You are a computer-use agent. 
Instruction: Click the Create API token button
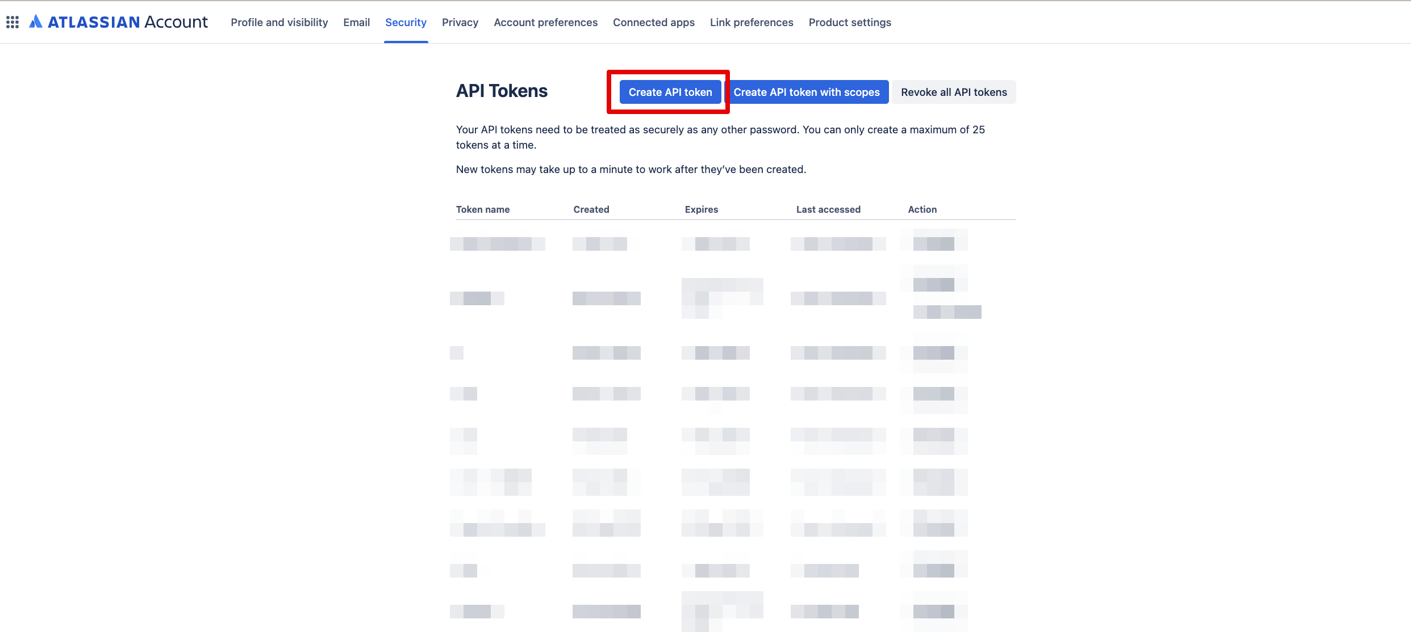pyautogui.click(x=670, y=92)
